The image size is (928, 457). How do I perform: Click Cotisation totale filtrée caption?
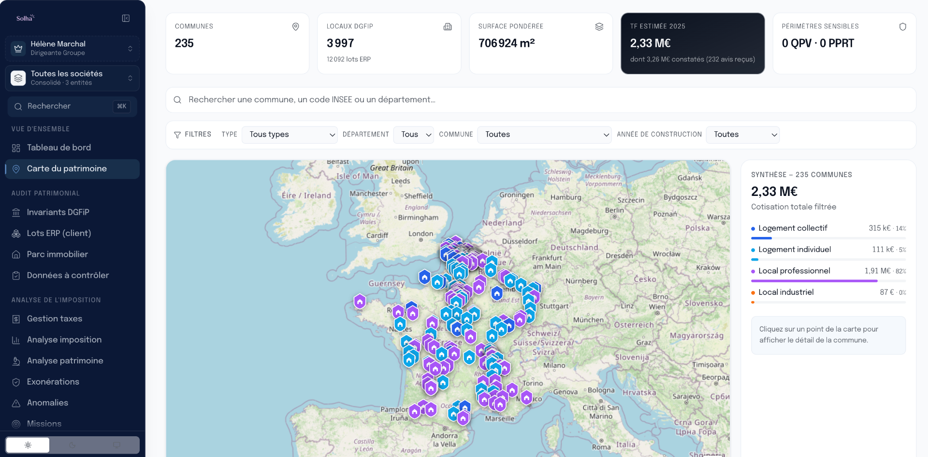coord(794,207)
